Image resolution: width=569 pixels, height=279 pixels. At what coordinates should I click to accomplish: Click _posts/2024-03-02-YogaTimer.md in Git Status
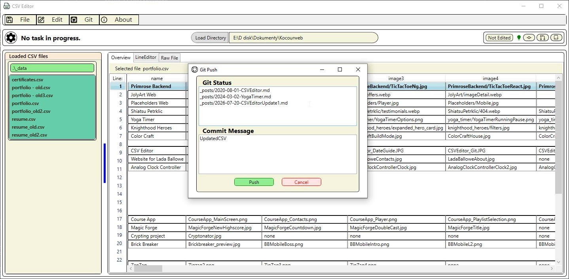tap(235, 97)
